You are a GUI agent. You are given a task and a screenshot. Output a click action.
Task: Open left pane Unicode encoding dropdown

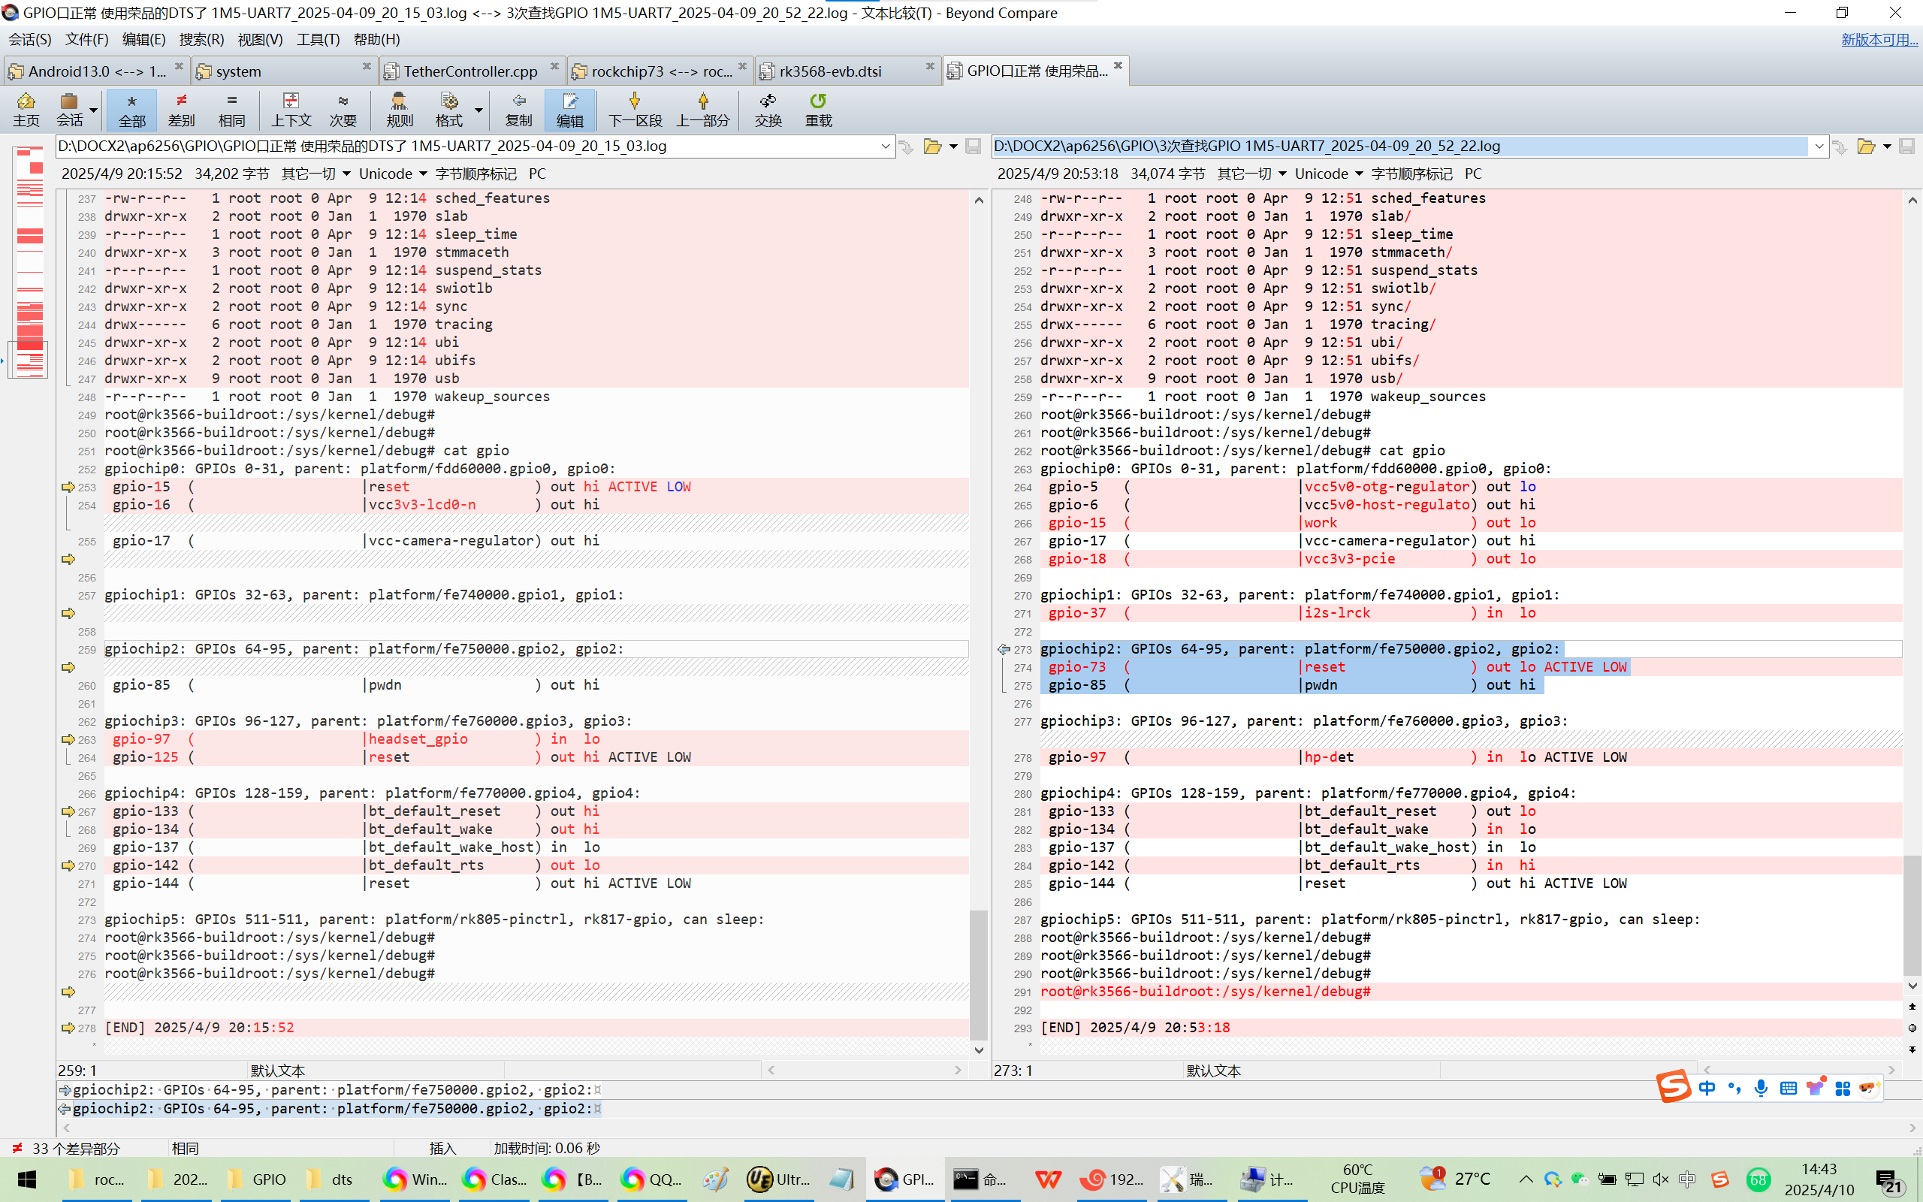pos(393,174)
